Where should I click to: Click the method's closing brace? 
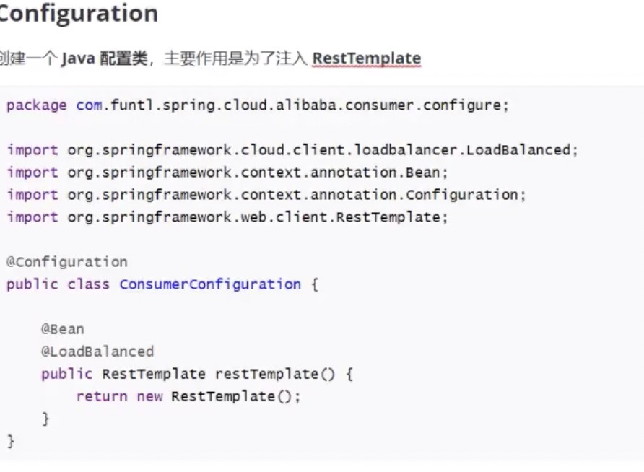coord(45,419)
